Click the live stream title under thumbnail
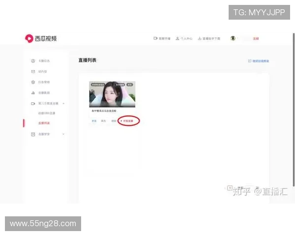 pos(104,111)
